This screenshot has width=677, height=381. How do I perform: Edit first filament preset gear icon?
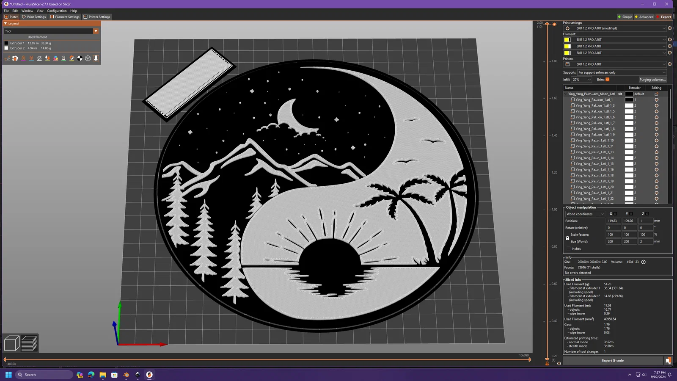670,40
